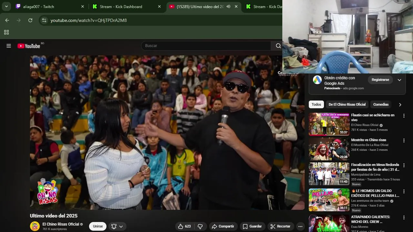This screenshot has height=232, width=413.
Task: Click the Obtén crédito con Google Ads title
Action: [339, 81]
